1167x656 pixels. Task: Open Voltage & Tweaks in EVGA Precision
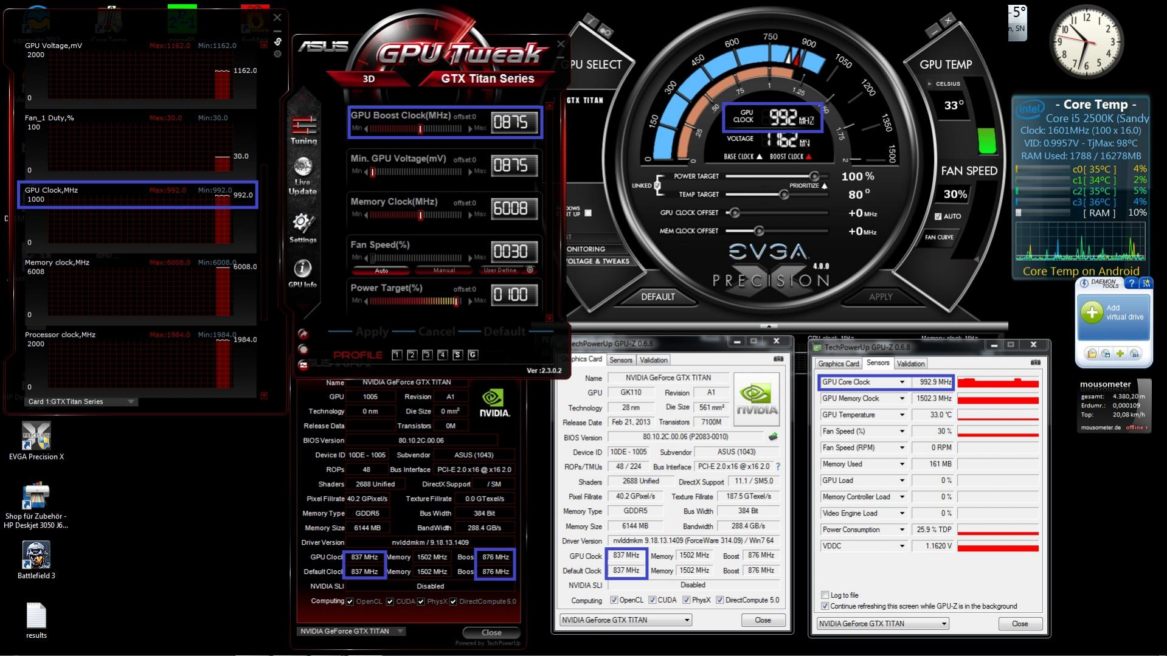(598, 261)
